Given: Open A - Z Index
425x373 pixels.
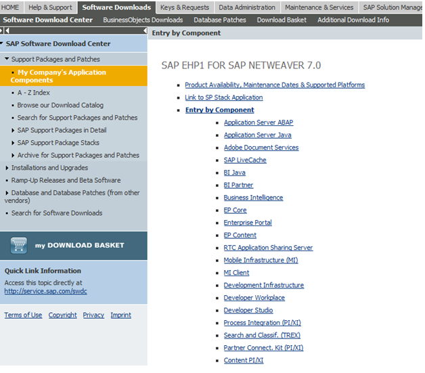Looking at the screenshot, I should click(x=34, y=93).
